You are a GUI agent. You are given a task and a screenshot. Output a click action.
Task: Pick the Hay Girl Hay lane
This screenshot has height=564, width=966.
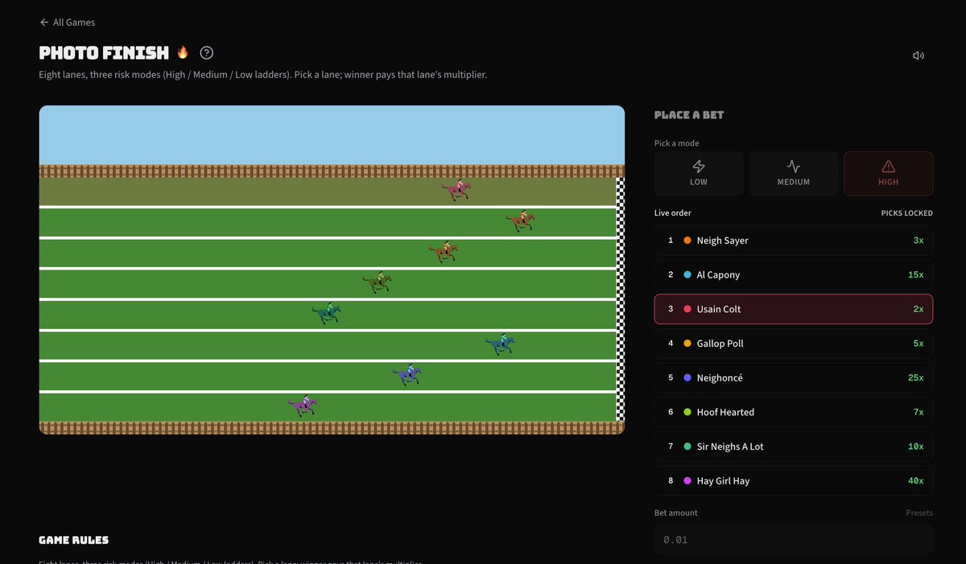click(x=794, y=481)
